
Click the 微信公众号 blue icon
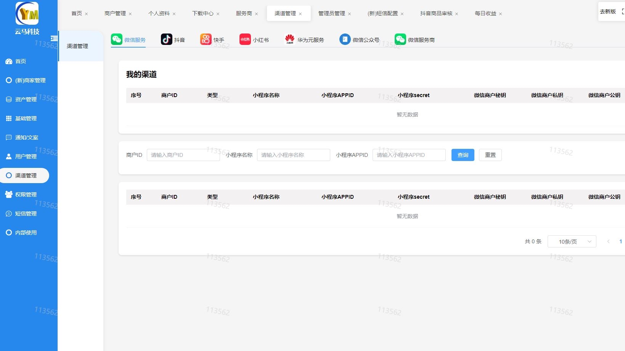345,39
